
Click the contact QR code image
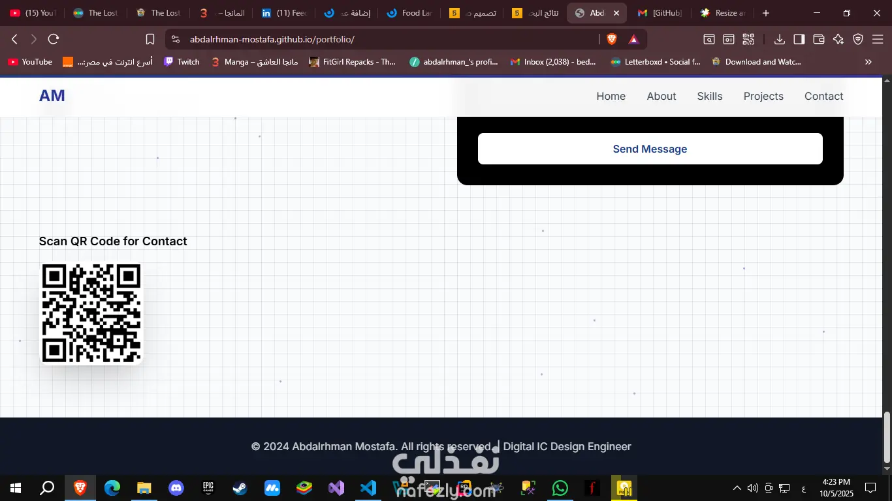pyautogui.click(x=91, y=313)
